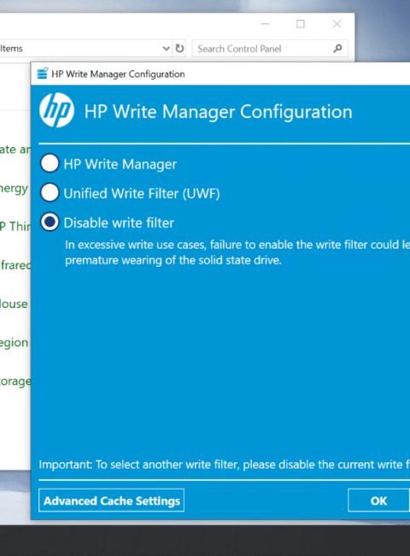Open the Date and Time item link
The width and height of the screenshot is (410, 556).
pos(15,150)
